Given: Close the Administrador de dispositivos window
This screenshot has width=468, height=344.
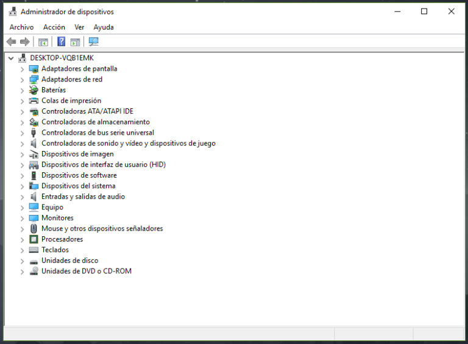Looking at the screenshot, I should tap(452, 12).
